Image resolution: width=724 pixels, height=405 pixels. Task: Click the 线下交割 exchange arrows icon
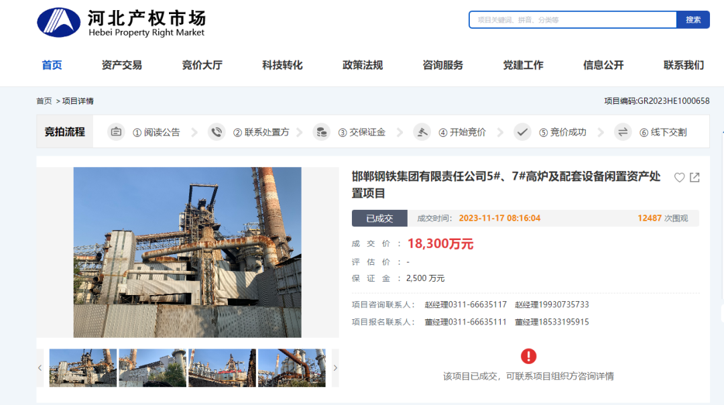click(x=622, y=132)
